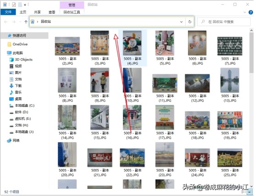Select file 5005 - 副本 (15).JPG

[100, 122]
